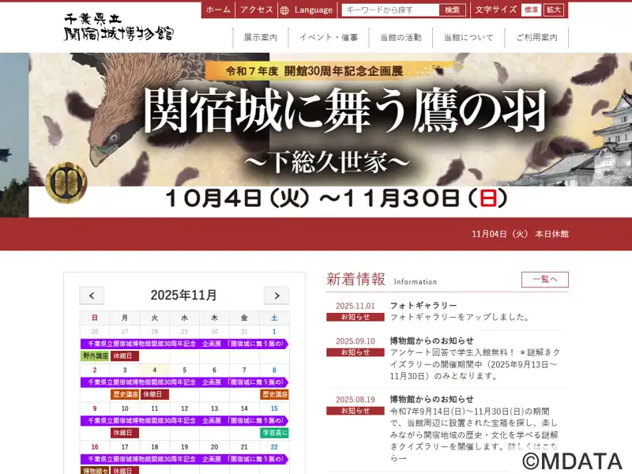Viewport: 632px width, 474px height.
Task: Select November 4 in the calendar
Action: coord(155,370)
